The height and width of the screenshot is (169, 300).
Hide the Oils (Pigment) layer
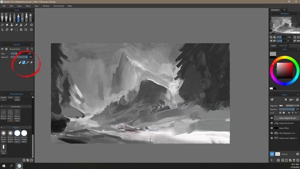pyautogui.click(x=272, y=133)
